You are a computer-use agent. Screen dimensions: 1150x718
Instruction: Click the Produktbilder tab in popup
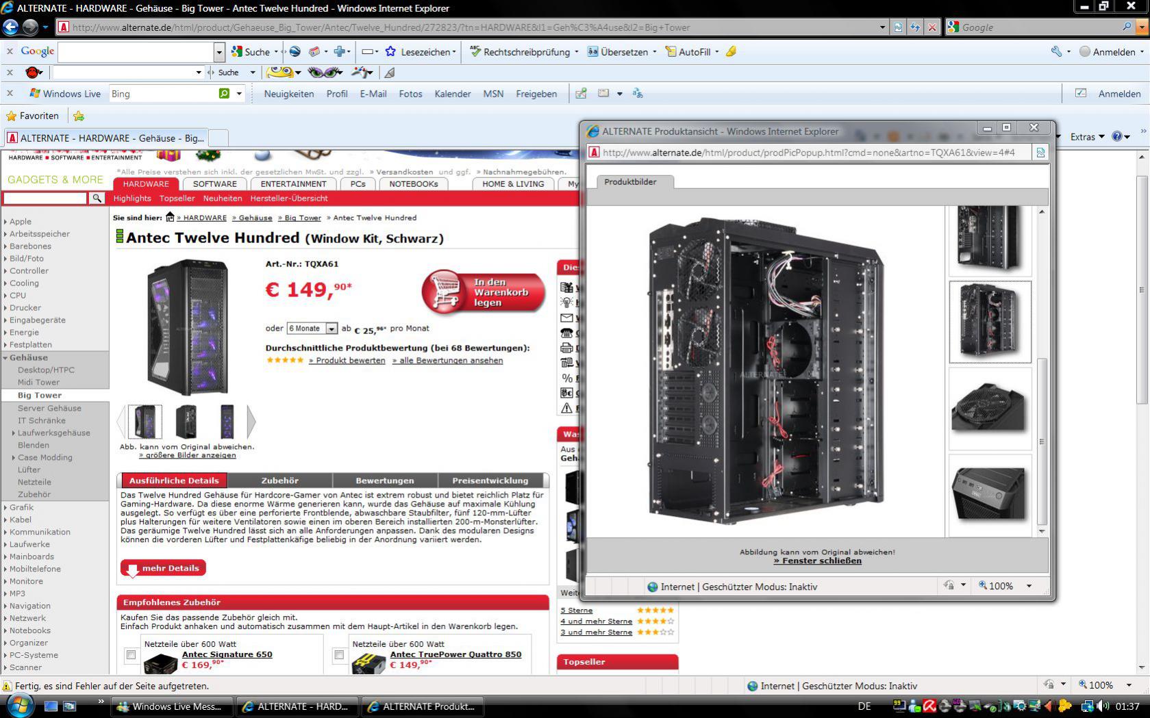[x=630, y=182]
